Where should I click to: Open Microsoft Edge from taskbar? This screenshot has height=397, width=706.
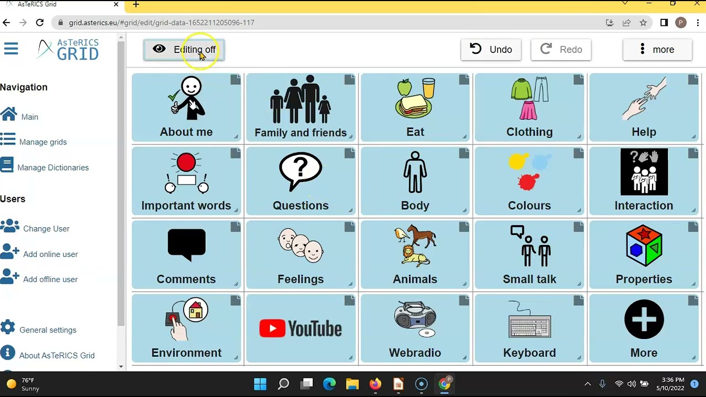(x=329, y=384)
